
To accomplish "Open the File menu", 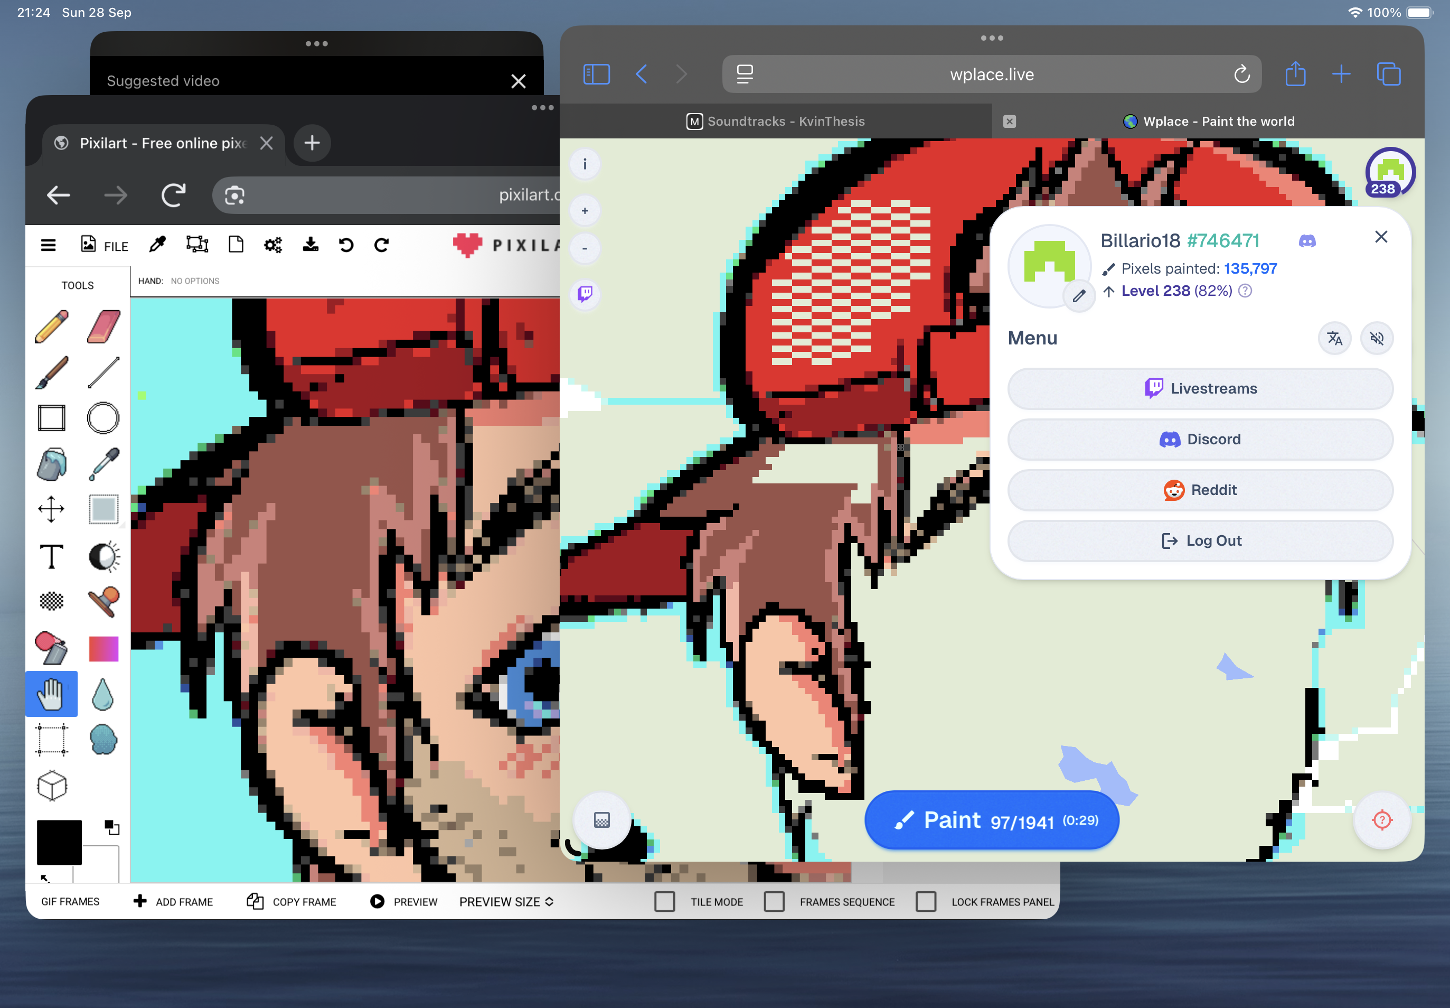I will (x=105, y=245).
